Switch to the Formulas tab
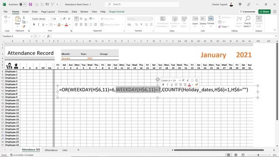The width and height of the screenshot is (279, 157). [63, 12]
